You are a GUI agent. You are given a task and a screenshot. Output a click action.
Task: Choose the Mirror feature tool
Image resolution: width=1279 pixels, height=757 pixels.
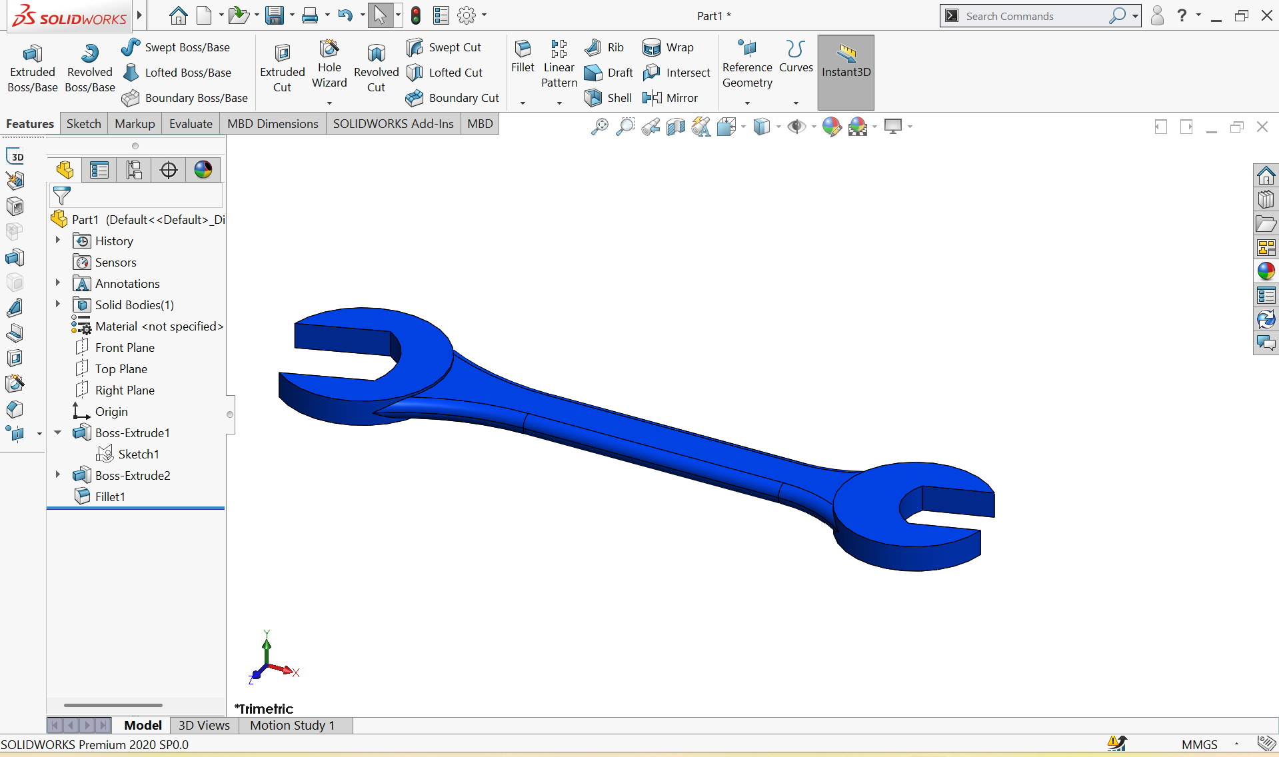(x=670, y=98)
